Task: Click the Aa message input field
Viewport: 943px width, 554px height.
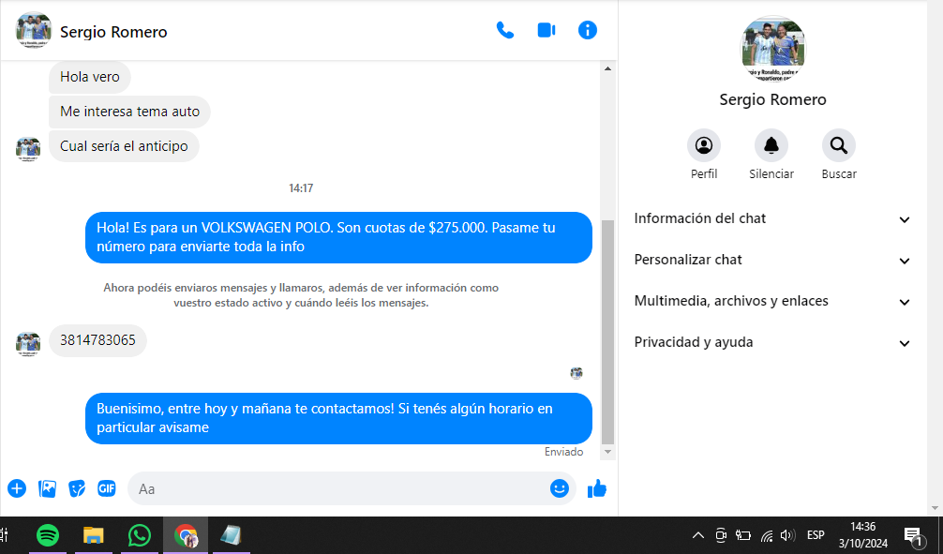Action: [337, 488]
